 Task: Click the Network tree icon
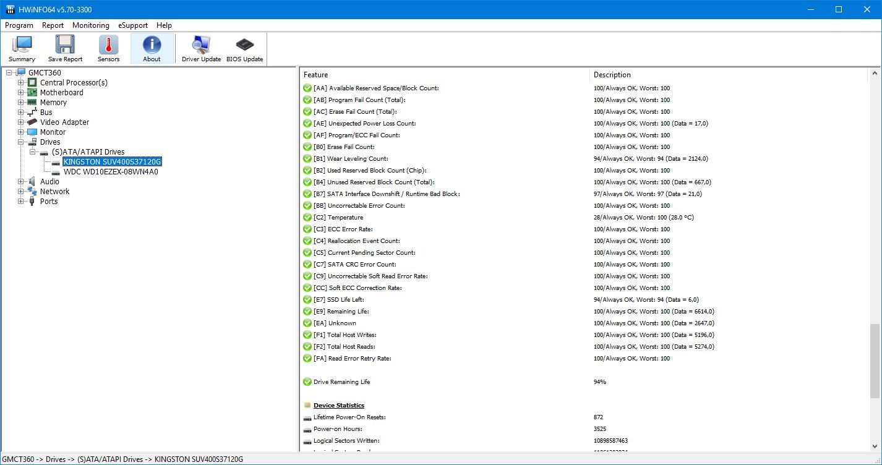[x=33, y=192]
